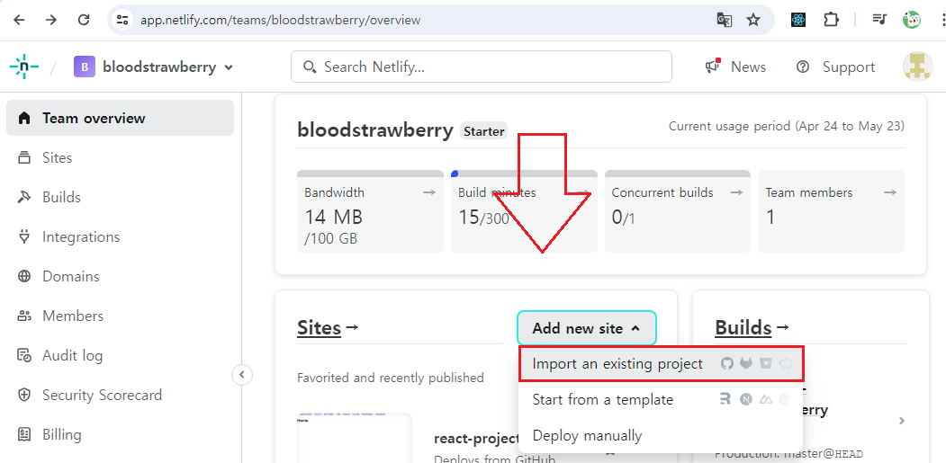The width and height of the screenshot is (946, 463).
Task: Open Builds in sidebar
Action: click(x=120, y=198)
